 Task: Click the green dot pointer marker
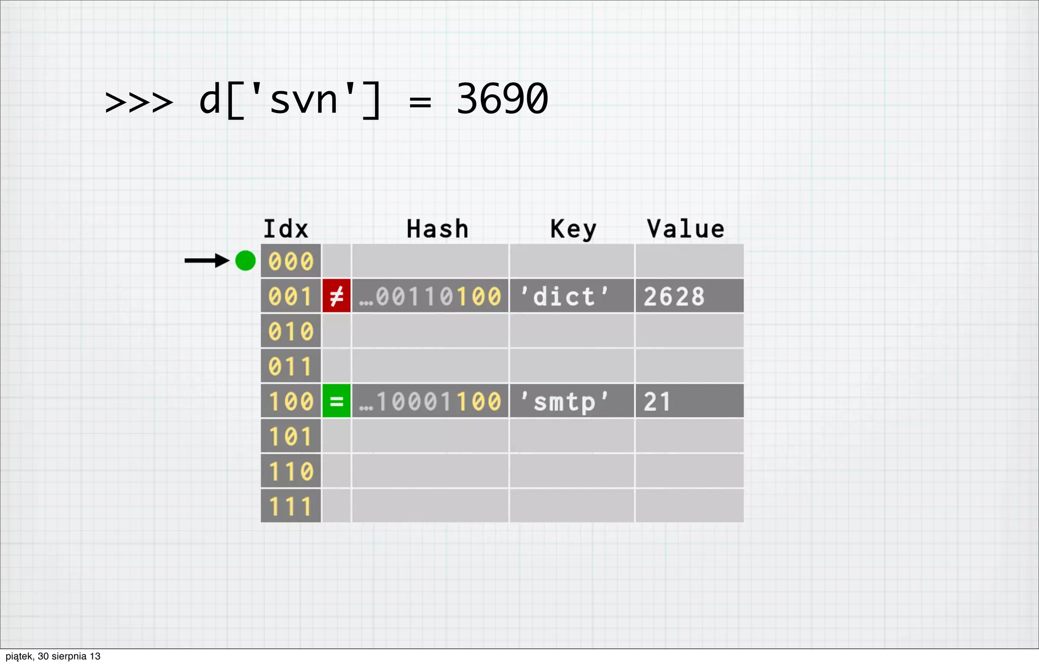246,261
